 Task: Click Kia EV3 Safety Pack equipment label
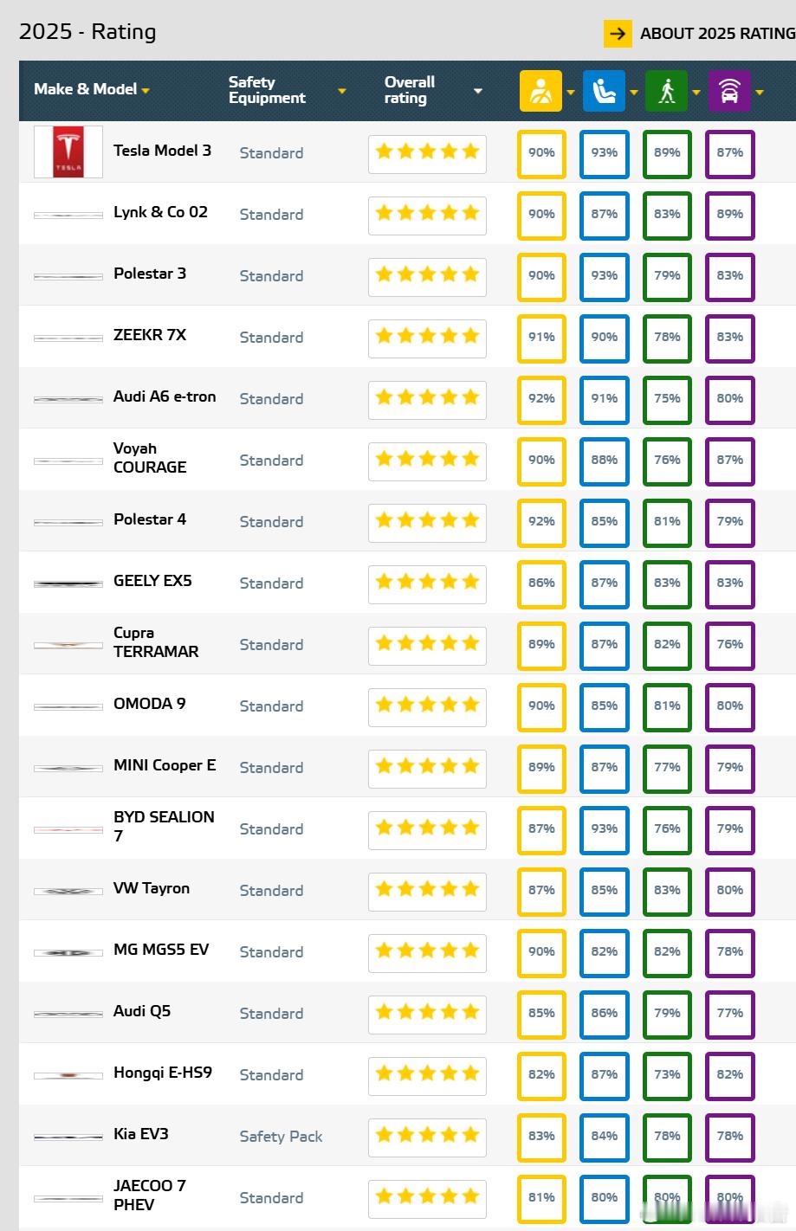pos(281,1137)
